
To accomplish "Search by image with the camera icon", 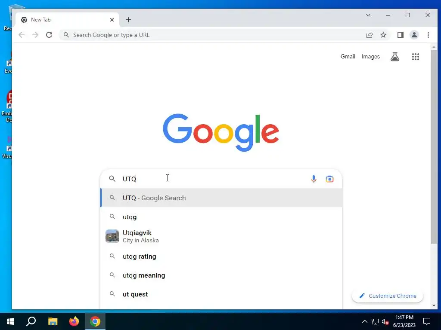I will pyautogui.click(x=329, y=179).
